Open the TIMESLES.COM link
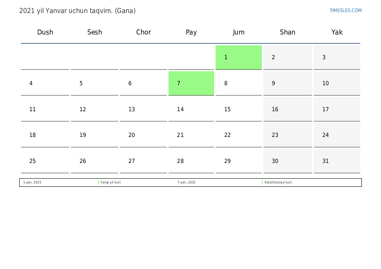 [x=345, y=10]
